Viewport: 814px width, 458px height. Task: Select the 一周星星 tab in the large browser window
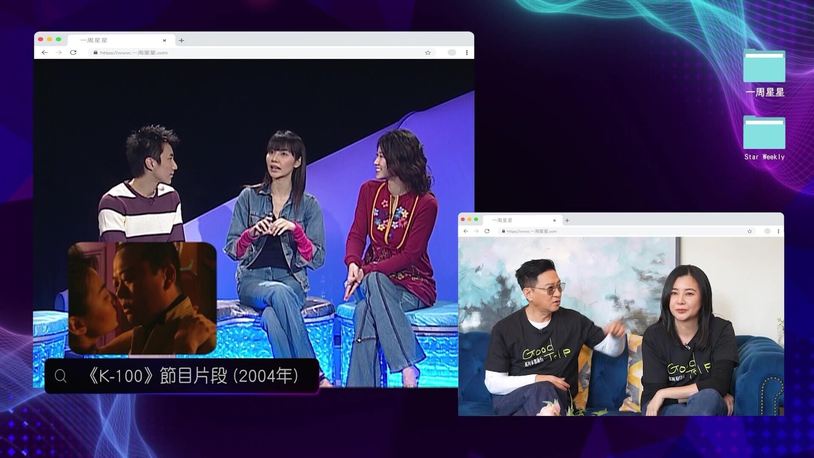[121, 40]
